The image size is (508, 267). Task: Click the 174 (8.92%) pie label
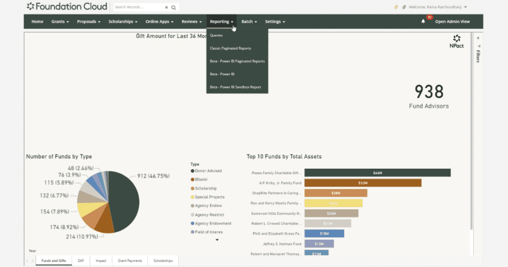point(64,227)
